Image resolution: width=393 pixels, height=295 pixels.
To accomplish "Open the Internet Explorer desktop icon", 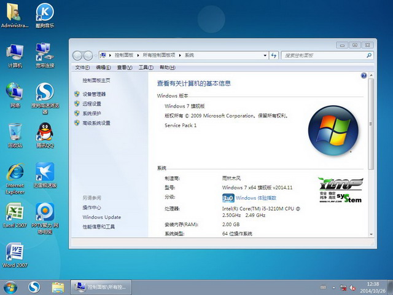I will [15, 179].
